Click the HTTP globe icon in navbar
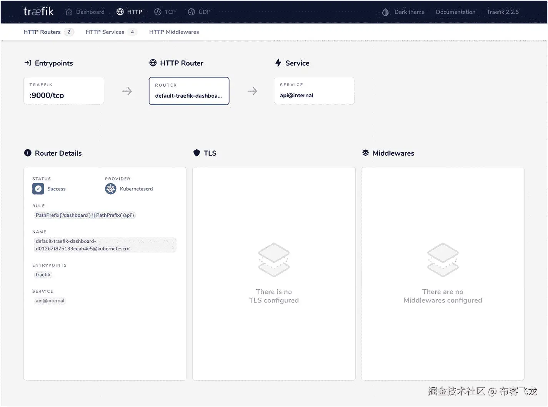 point(120,12)
